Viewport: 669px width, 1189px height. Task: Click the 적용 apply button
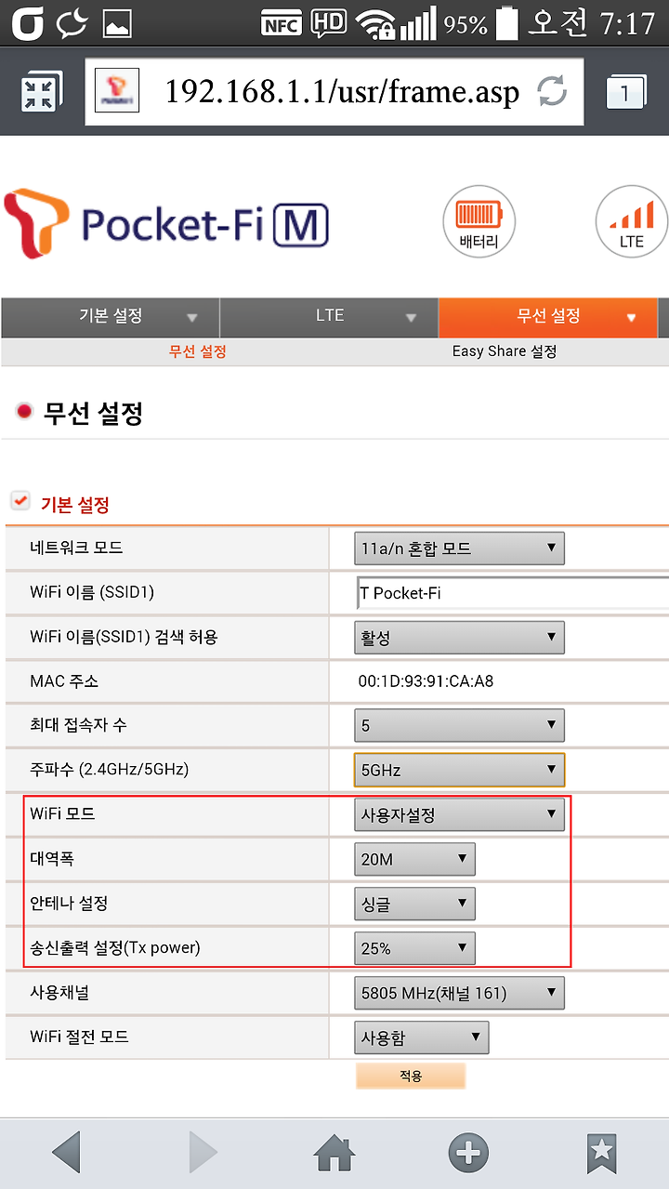(411, 1076)
